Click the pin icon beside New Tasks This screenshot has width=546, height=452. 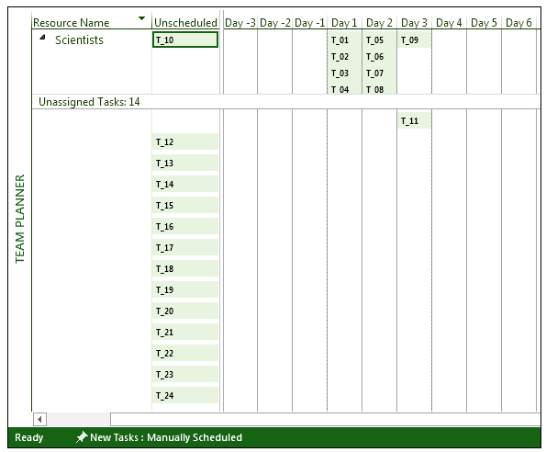tap(82, 437)
